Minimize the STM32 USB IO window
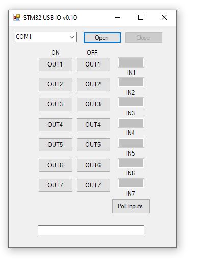 pos(118,17)
